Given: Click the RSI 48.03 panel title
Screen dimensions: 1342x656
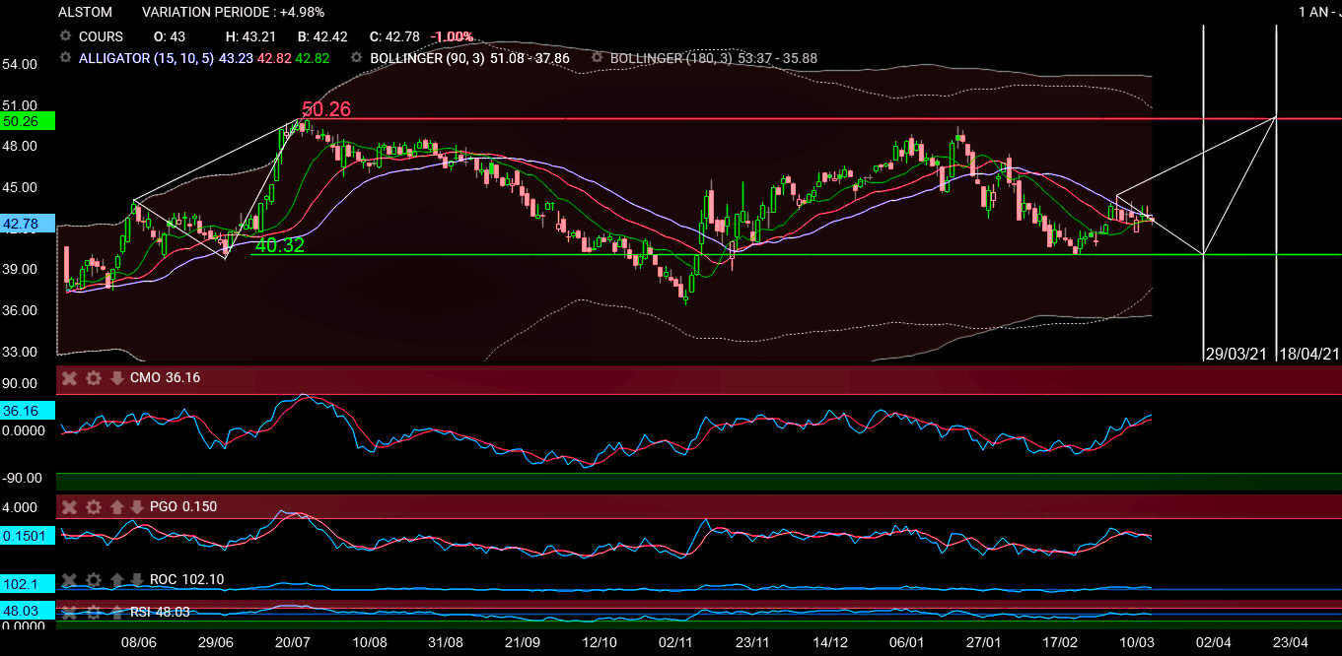Looking at the screenshot, I should [x=160, y=612].
